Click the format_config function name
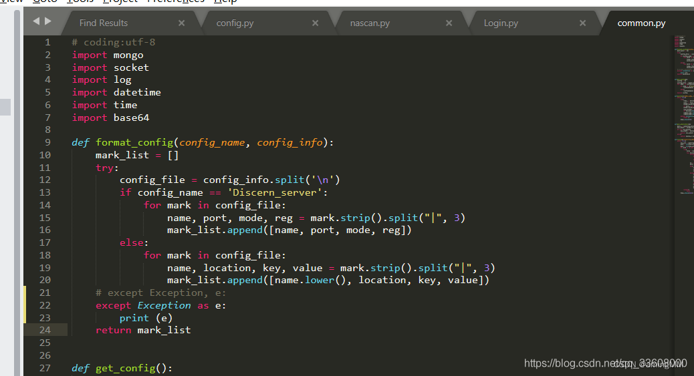The width and height of the screenshot is (694, 376). [x=134, y=142]
